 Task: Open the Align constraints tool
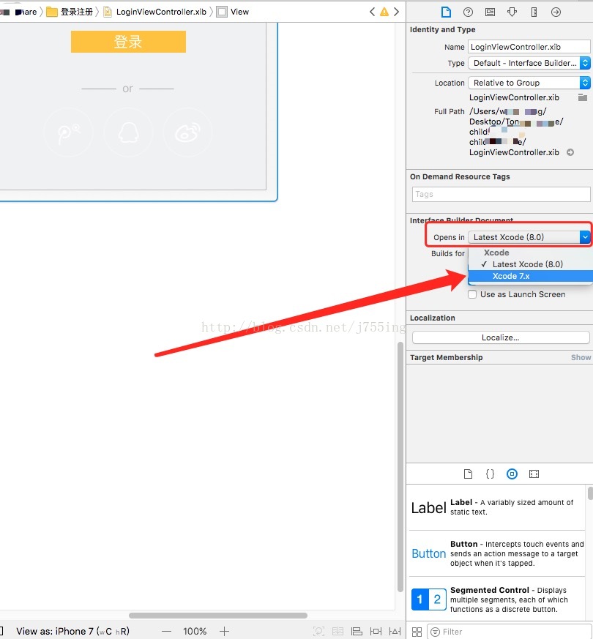point(357,631)
